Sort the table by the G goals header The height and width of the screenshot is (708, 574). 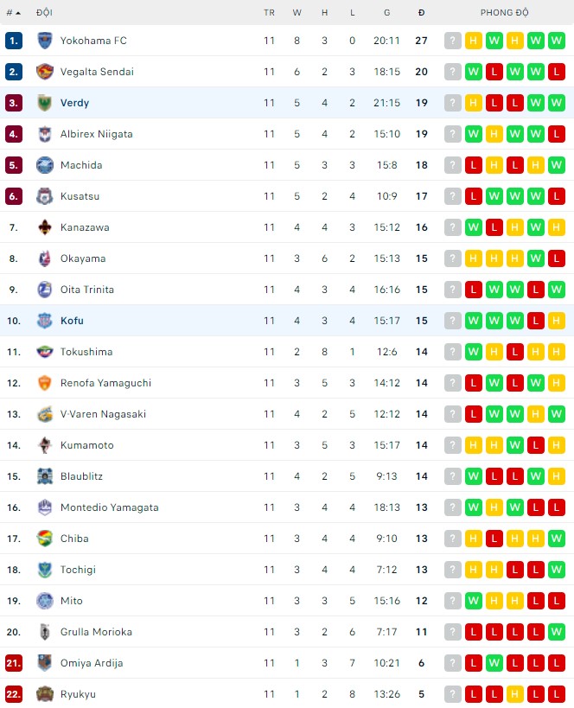(386, 13)
